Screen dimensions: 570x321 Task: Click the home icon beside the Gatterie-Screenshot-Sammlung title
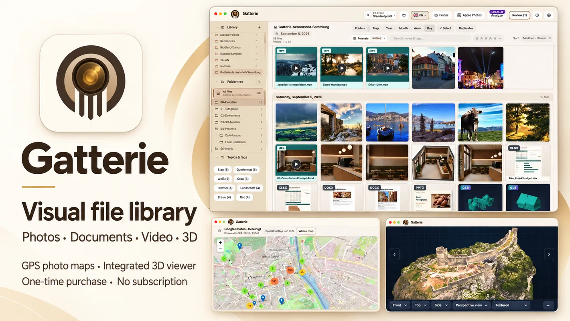[x=276, y=27]
